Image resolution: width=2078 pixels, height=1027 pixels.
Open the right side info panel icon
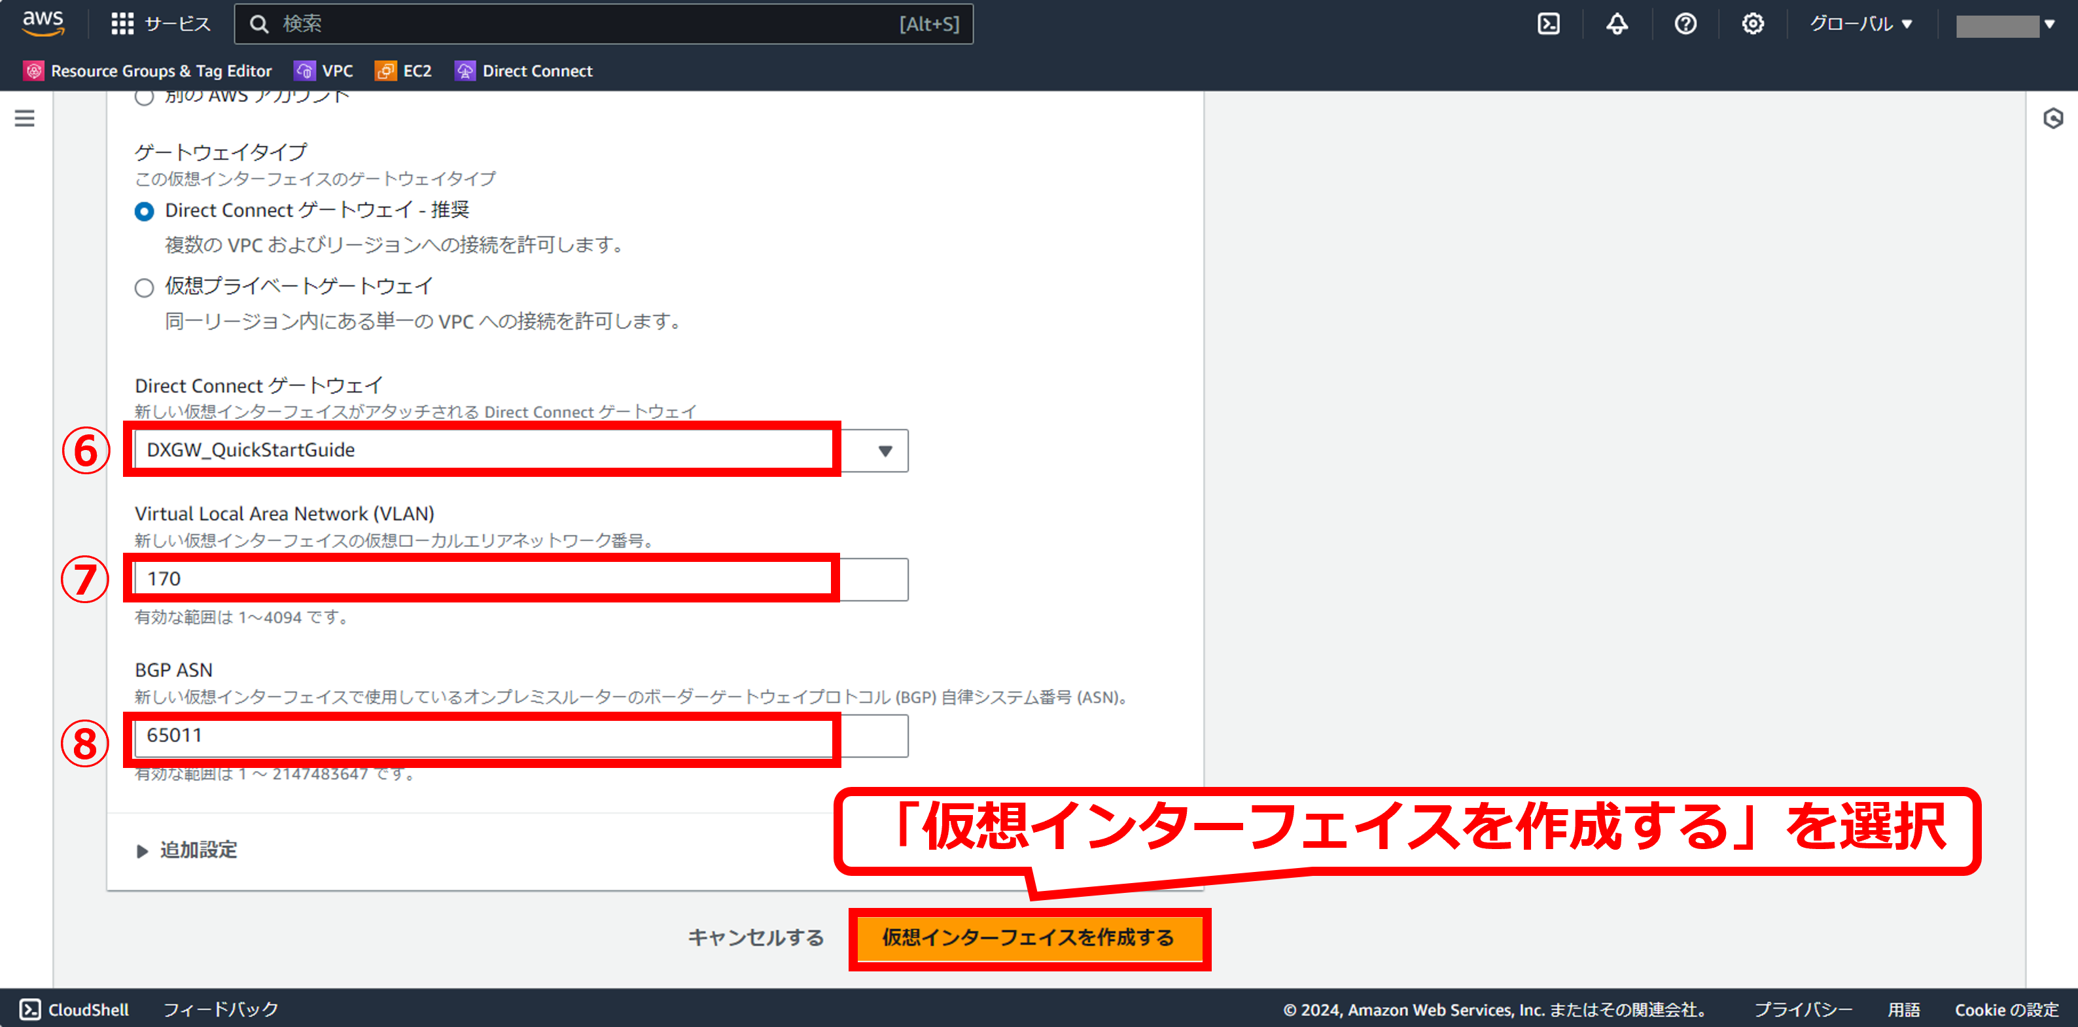pos(2052,120)
